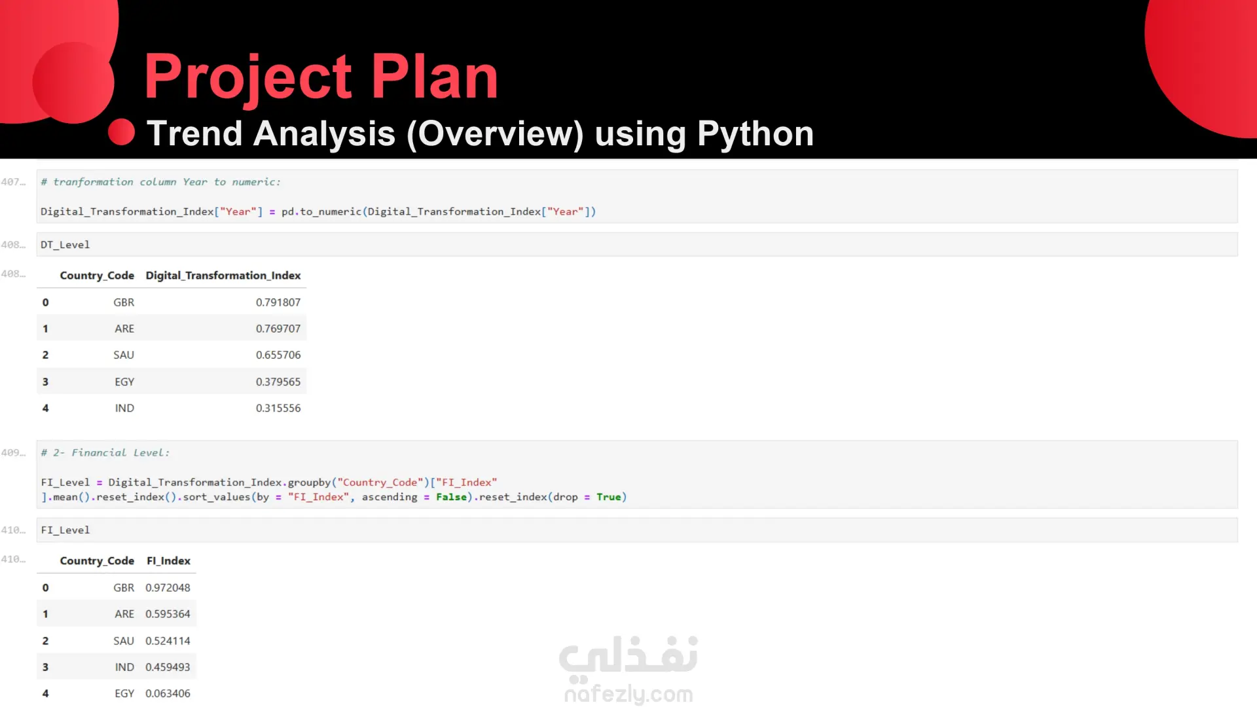Select the EGY row with 0.063406
The height and width of the screenshot is (707, 1257).
point(117,693)
